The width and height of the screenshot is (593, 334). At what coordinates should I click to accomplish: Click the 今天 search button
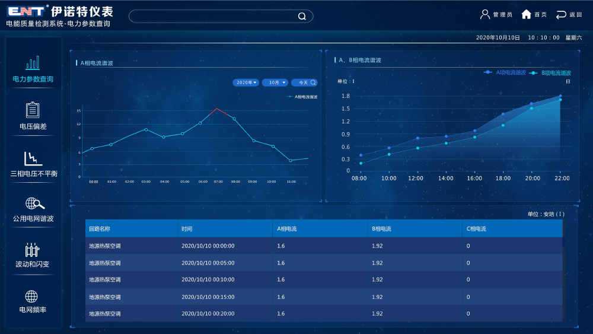(x=304, y=82)
